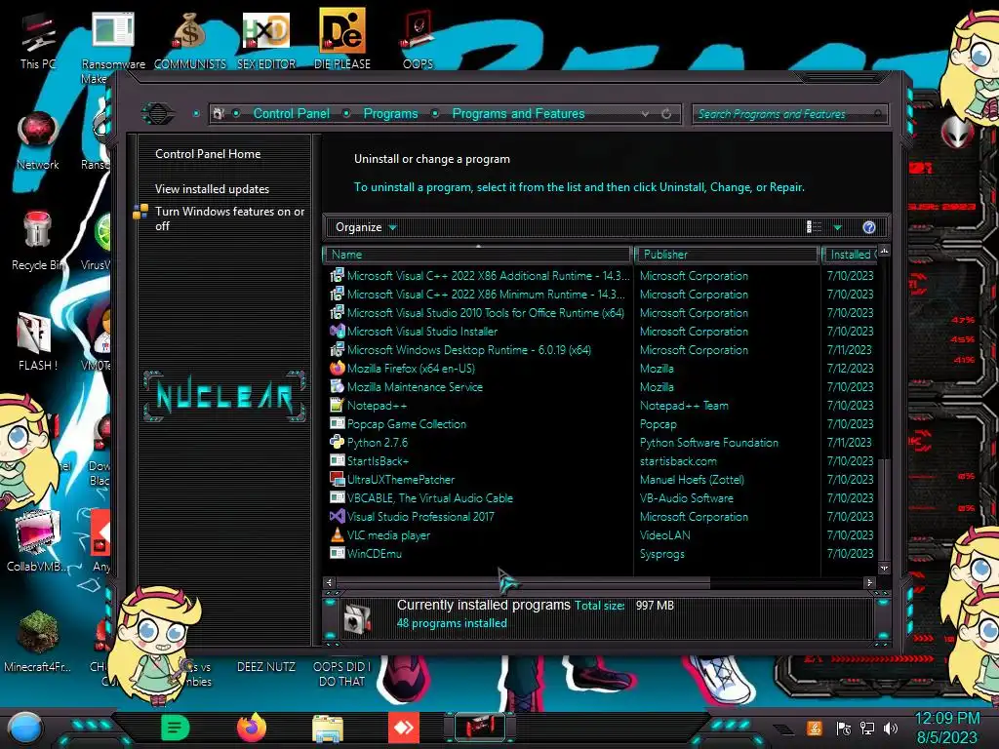Screen dimensions: 999x749
Task: Sort by the Installed On column header
Action: pos(850,255)
